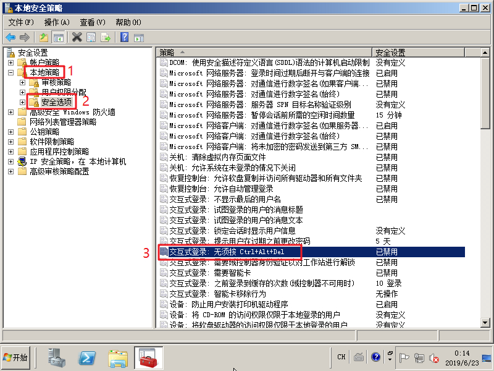
Task: Click the Export list toolbar icon
Action: click(106, 37)
